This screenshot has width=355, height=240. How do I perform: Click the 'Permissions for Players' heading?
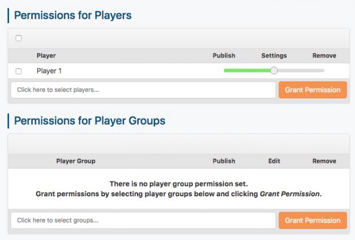(x=73, y=15)
